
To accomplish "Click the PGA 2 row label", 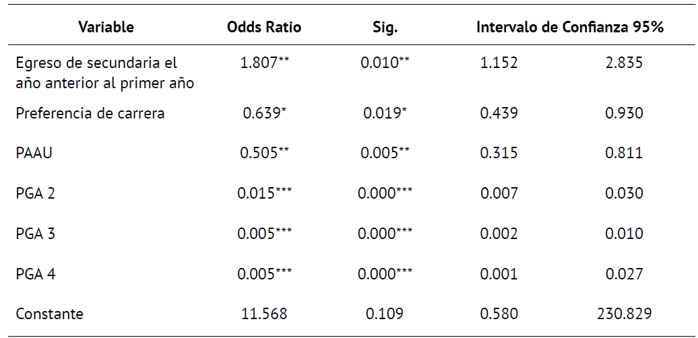I will [36, 193].
